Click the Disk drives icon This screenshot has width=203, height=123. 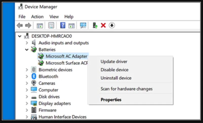(34, 97)
